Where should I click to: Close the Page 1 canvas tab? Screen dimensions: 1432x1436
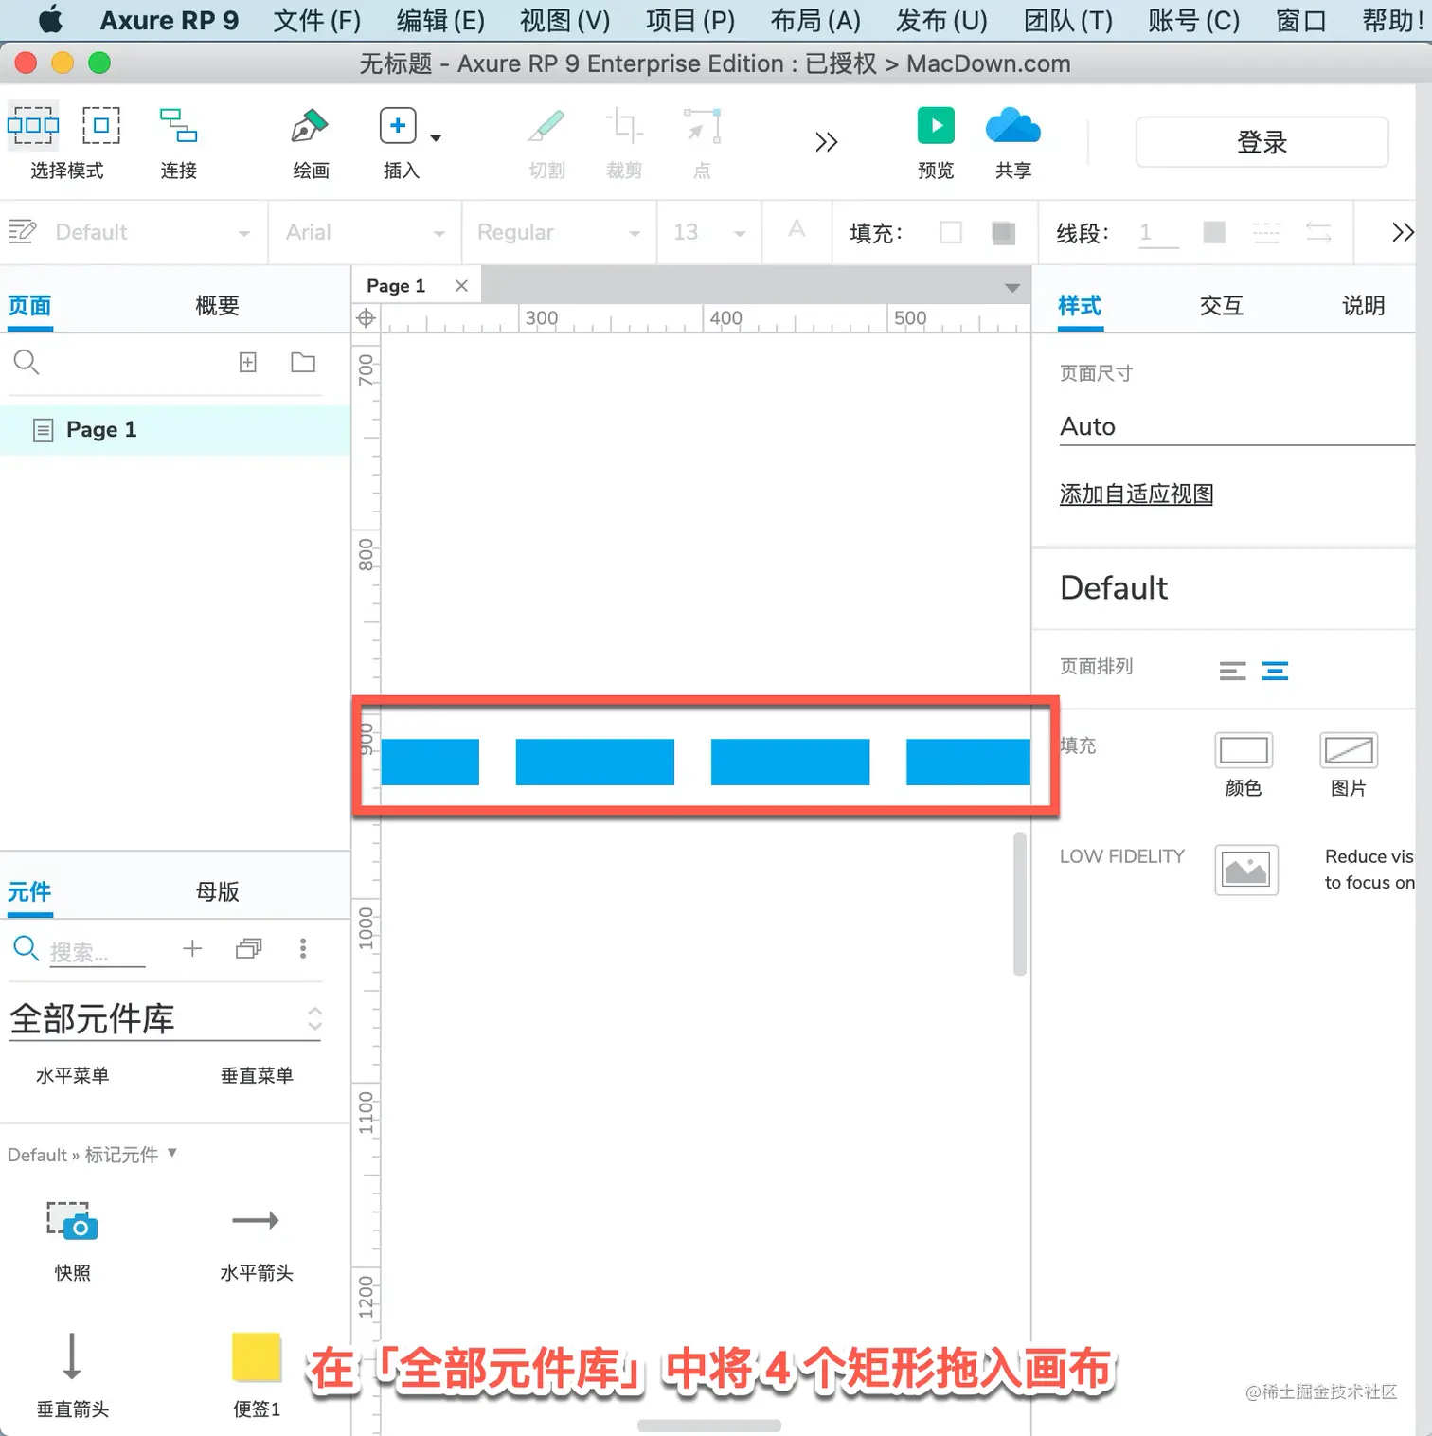pyautogui.click(x=461, y=286)
